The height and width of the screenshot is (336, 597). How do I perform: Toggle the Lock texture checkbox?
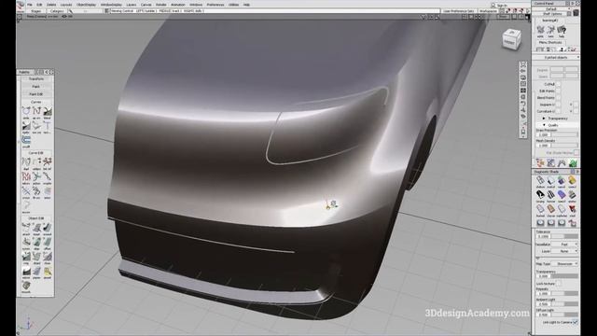coord(558,284)
